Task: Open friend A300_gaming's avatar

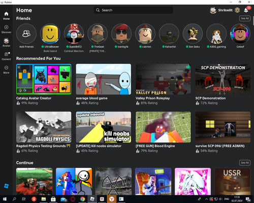Action: point(216,33)
